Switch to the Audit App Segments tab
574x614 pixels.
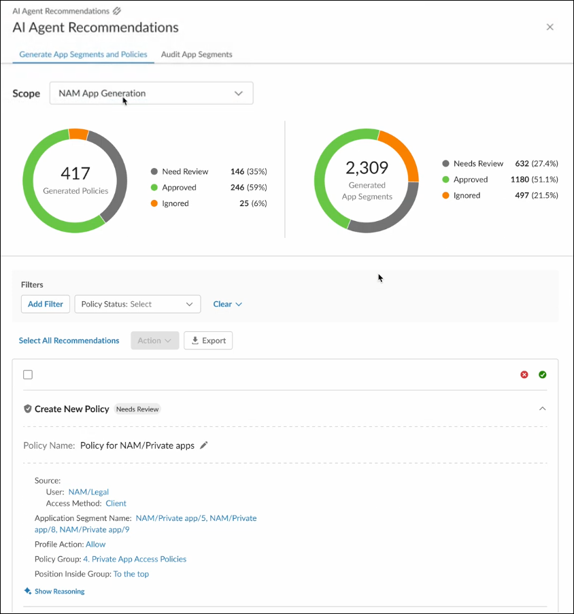point(197,54)
